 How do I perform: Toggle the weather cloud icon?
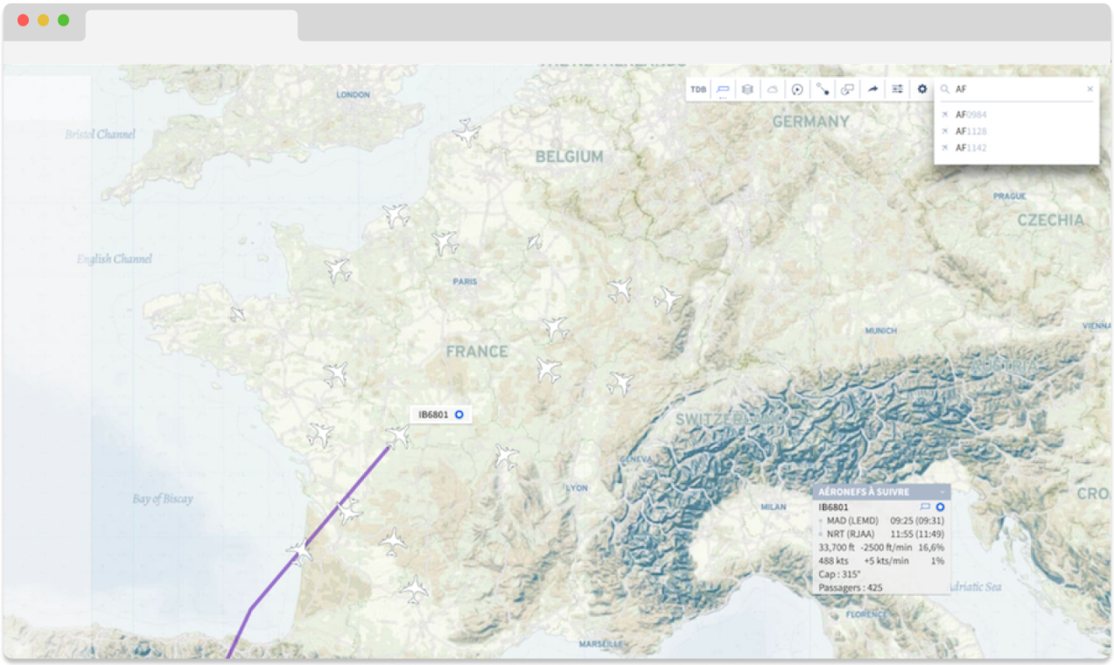(x=772, y=89)
